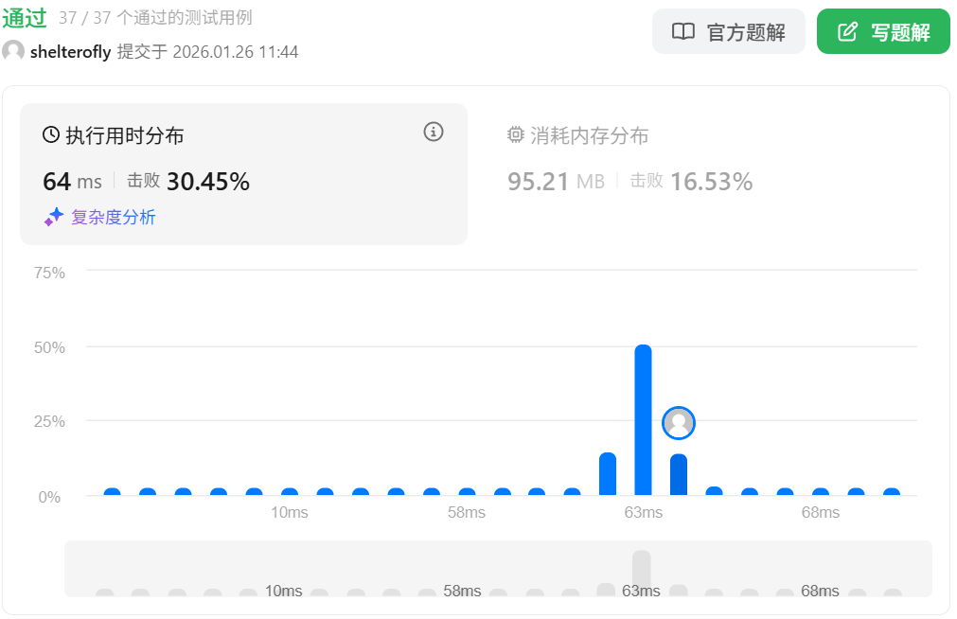Open the 复杂度分析 link
Viewport: 957px width, 619px height.
(x=113, y=218)
